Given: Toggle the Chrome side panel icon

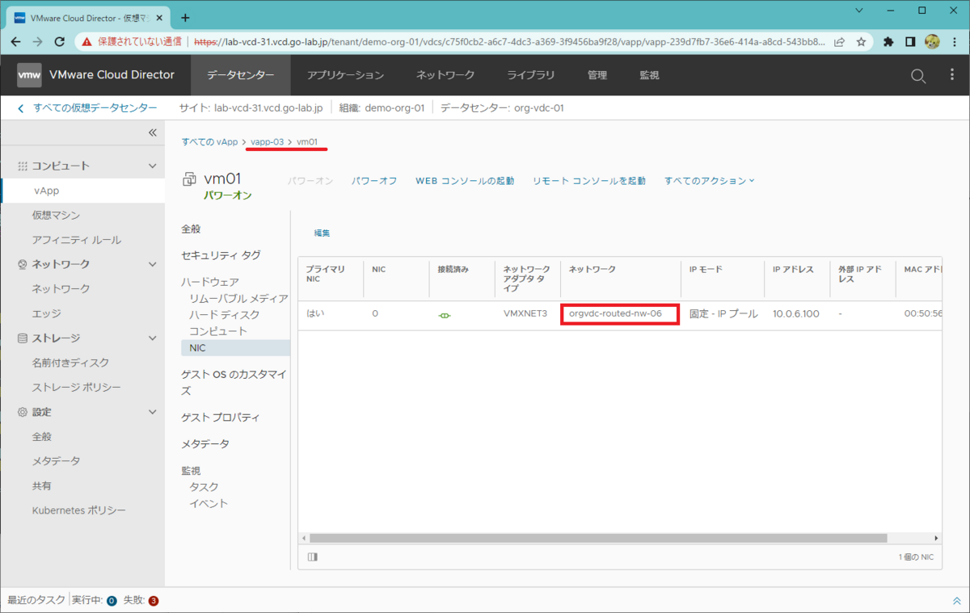Looking at the screenshot, I should 910,41.
